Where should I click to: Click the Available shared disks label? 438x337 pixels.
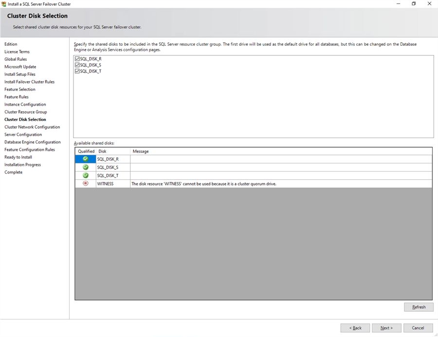[94, 143]
